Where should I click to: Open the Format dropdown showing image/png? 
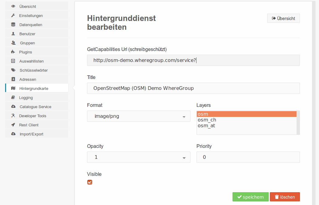(x=139, y=116)
